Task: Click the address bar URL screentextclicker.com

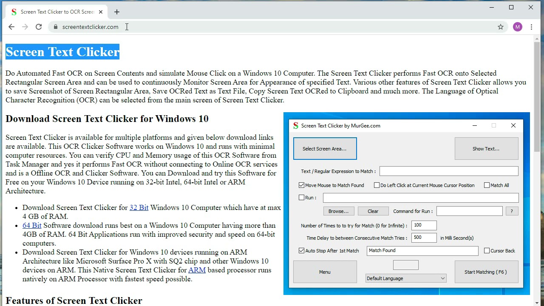Action: pyautogui.click(x=90, y=27)
